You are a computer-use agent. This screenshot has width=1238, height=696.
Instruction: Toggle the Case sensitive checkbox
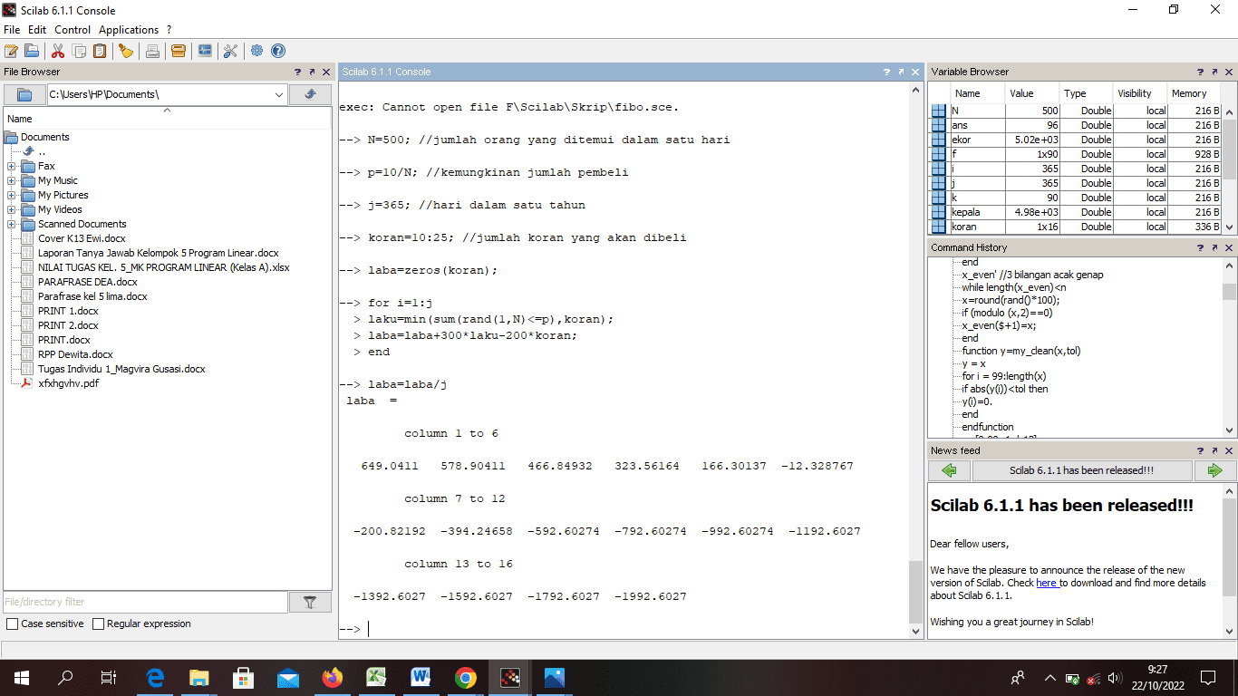pyautogui.click(x=12, y=623)
